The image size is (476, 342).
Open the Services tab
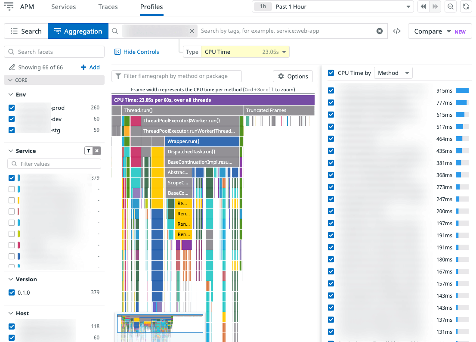click(x=63, y=7)
